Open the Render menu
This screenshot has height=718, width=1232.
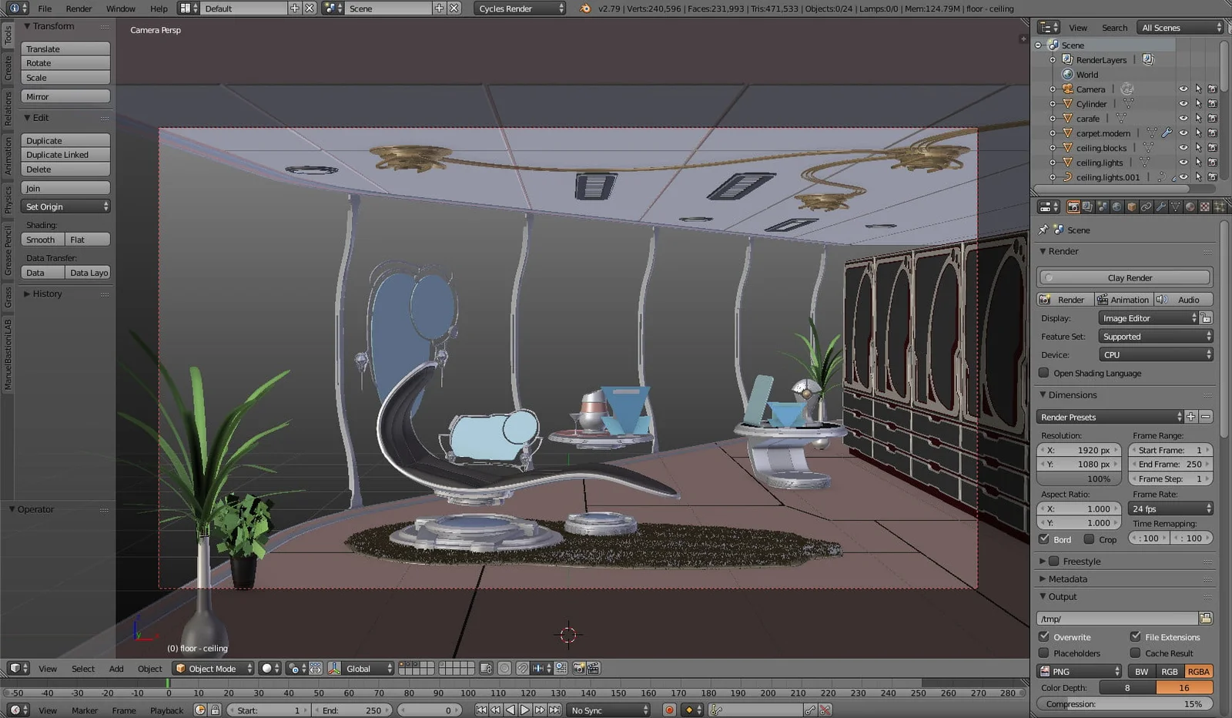(78, 8)
